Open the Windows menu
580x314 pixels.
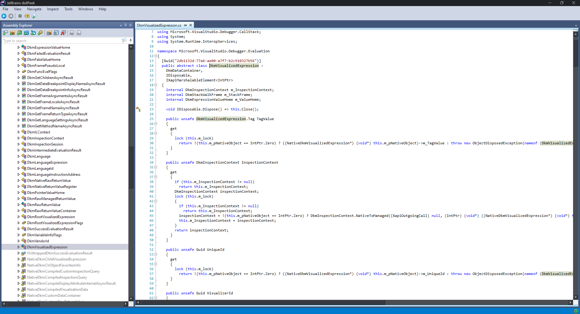point(85,9)
